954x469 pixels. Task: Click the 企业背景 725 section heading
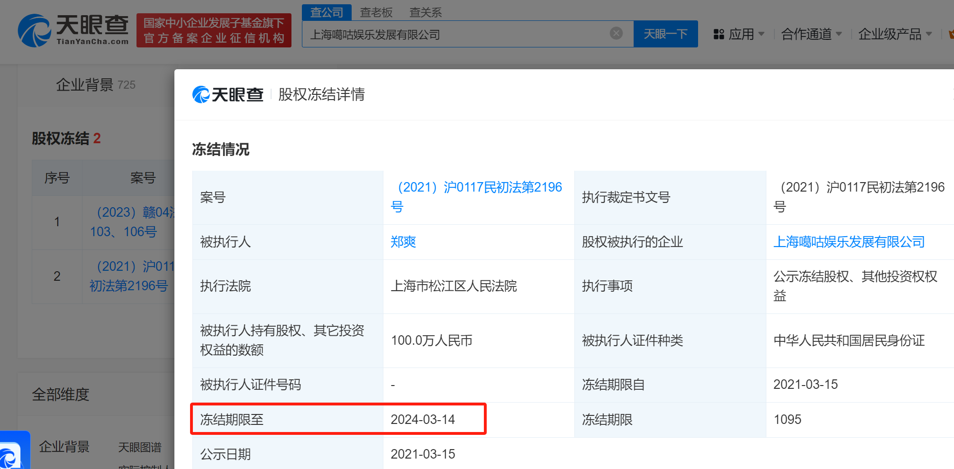pyautogui.click(x=96, y=84)
